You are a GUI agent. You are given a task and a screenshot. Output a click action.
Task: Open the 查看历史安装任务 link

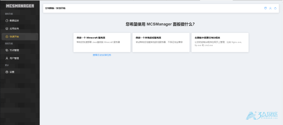tap(102, 55)
